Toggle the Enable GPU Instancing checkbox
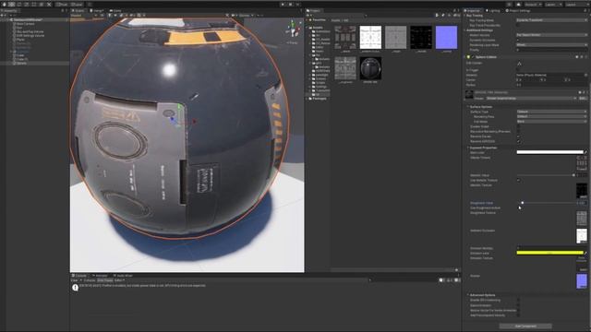 point(519,301)
